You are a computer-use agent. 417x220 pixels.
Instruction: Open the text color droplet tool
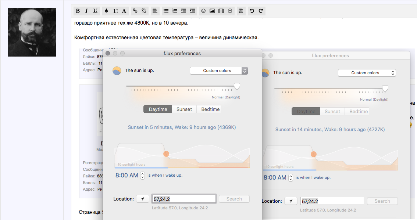[x=106, y=11]
